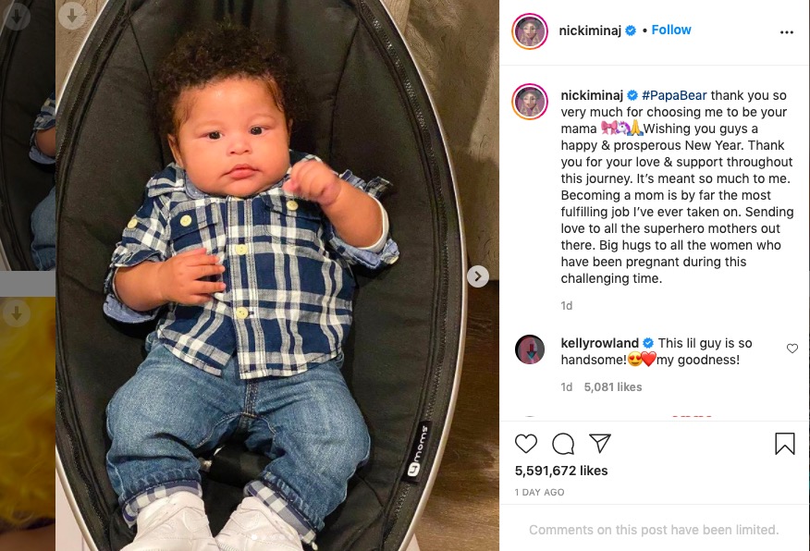Open nickiminaj profile from header username

[590, 31]
